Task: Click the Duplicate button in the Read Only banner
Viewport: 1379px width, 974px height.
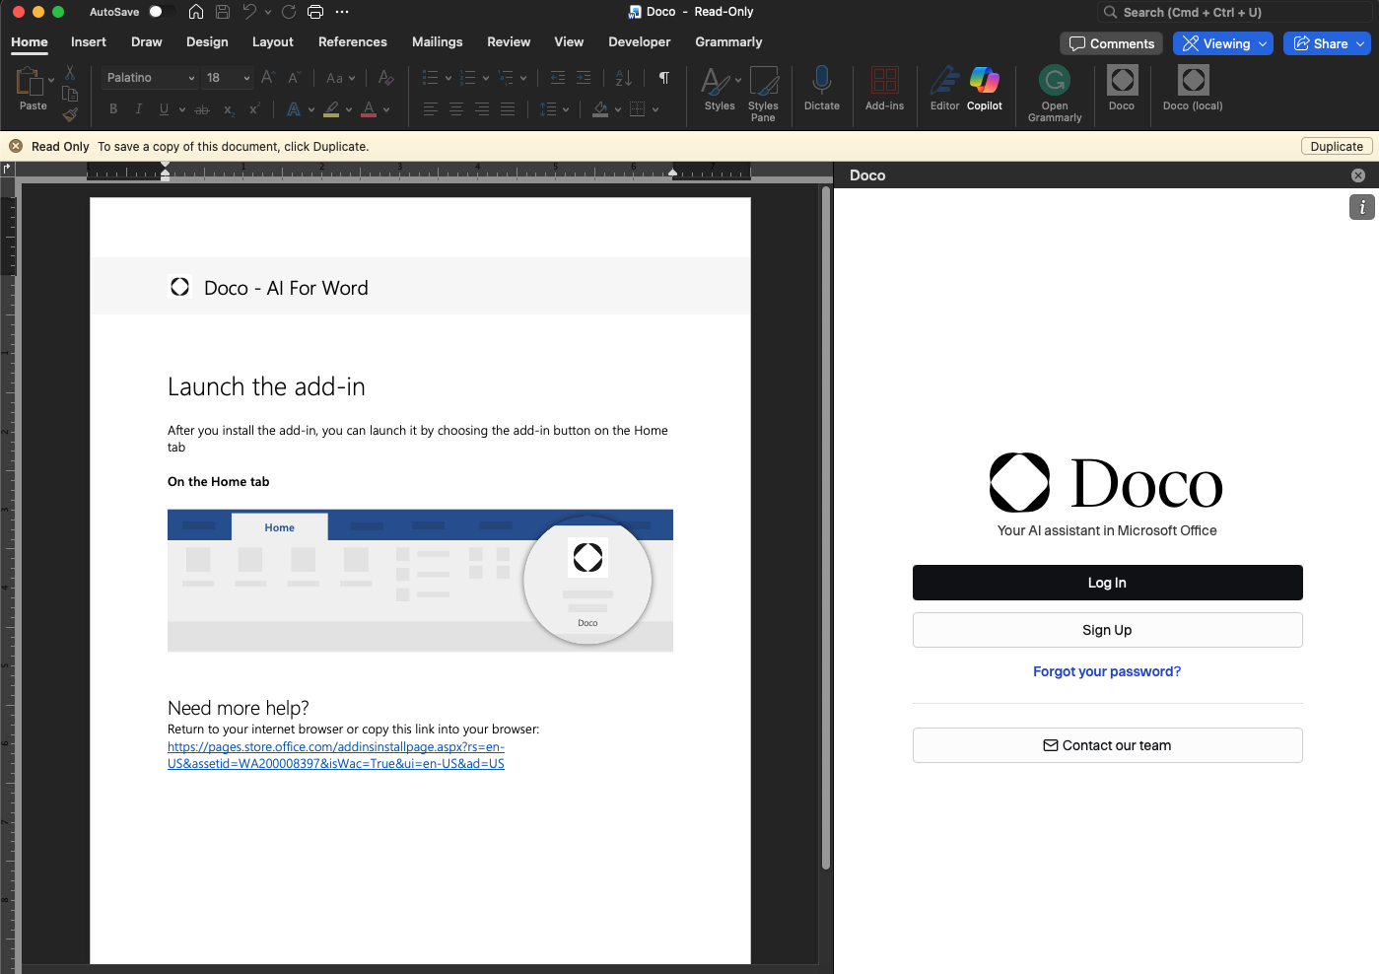Action: coord(1336,146)
